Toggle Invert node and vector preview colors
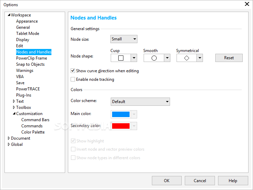 coord(73,149)
